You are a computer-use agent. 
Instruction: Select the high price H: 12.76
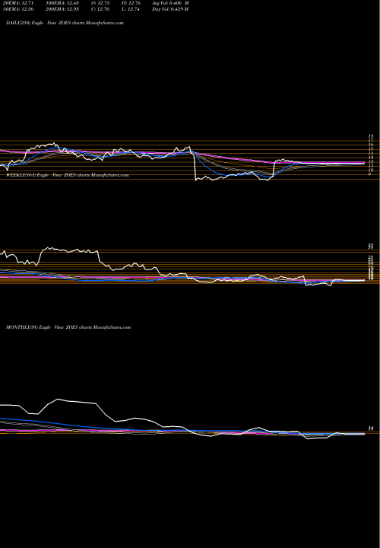tap(131, 3)
